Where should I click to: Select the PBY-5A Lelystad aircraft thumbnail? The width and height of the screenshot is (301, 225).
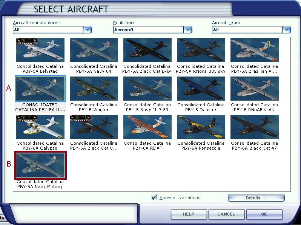pyautogui.click(x=40, y=50)
